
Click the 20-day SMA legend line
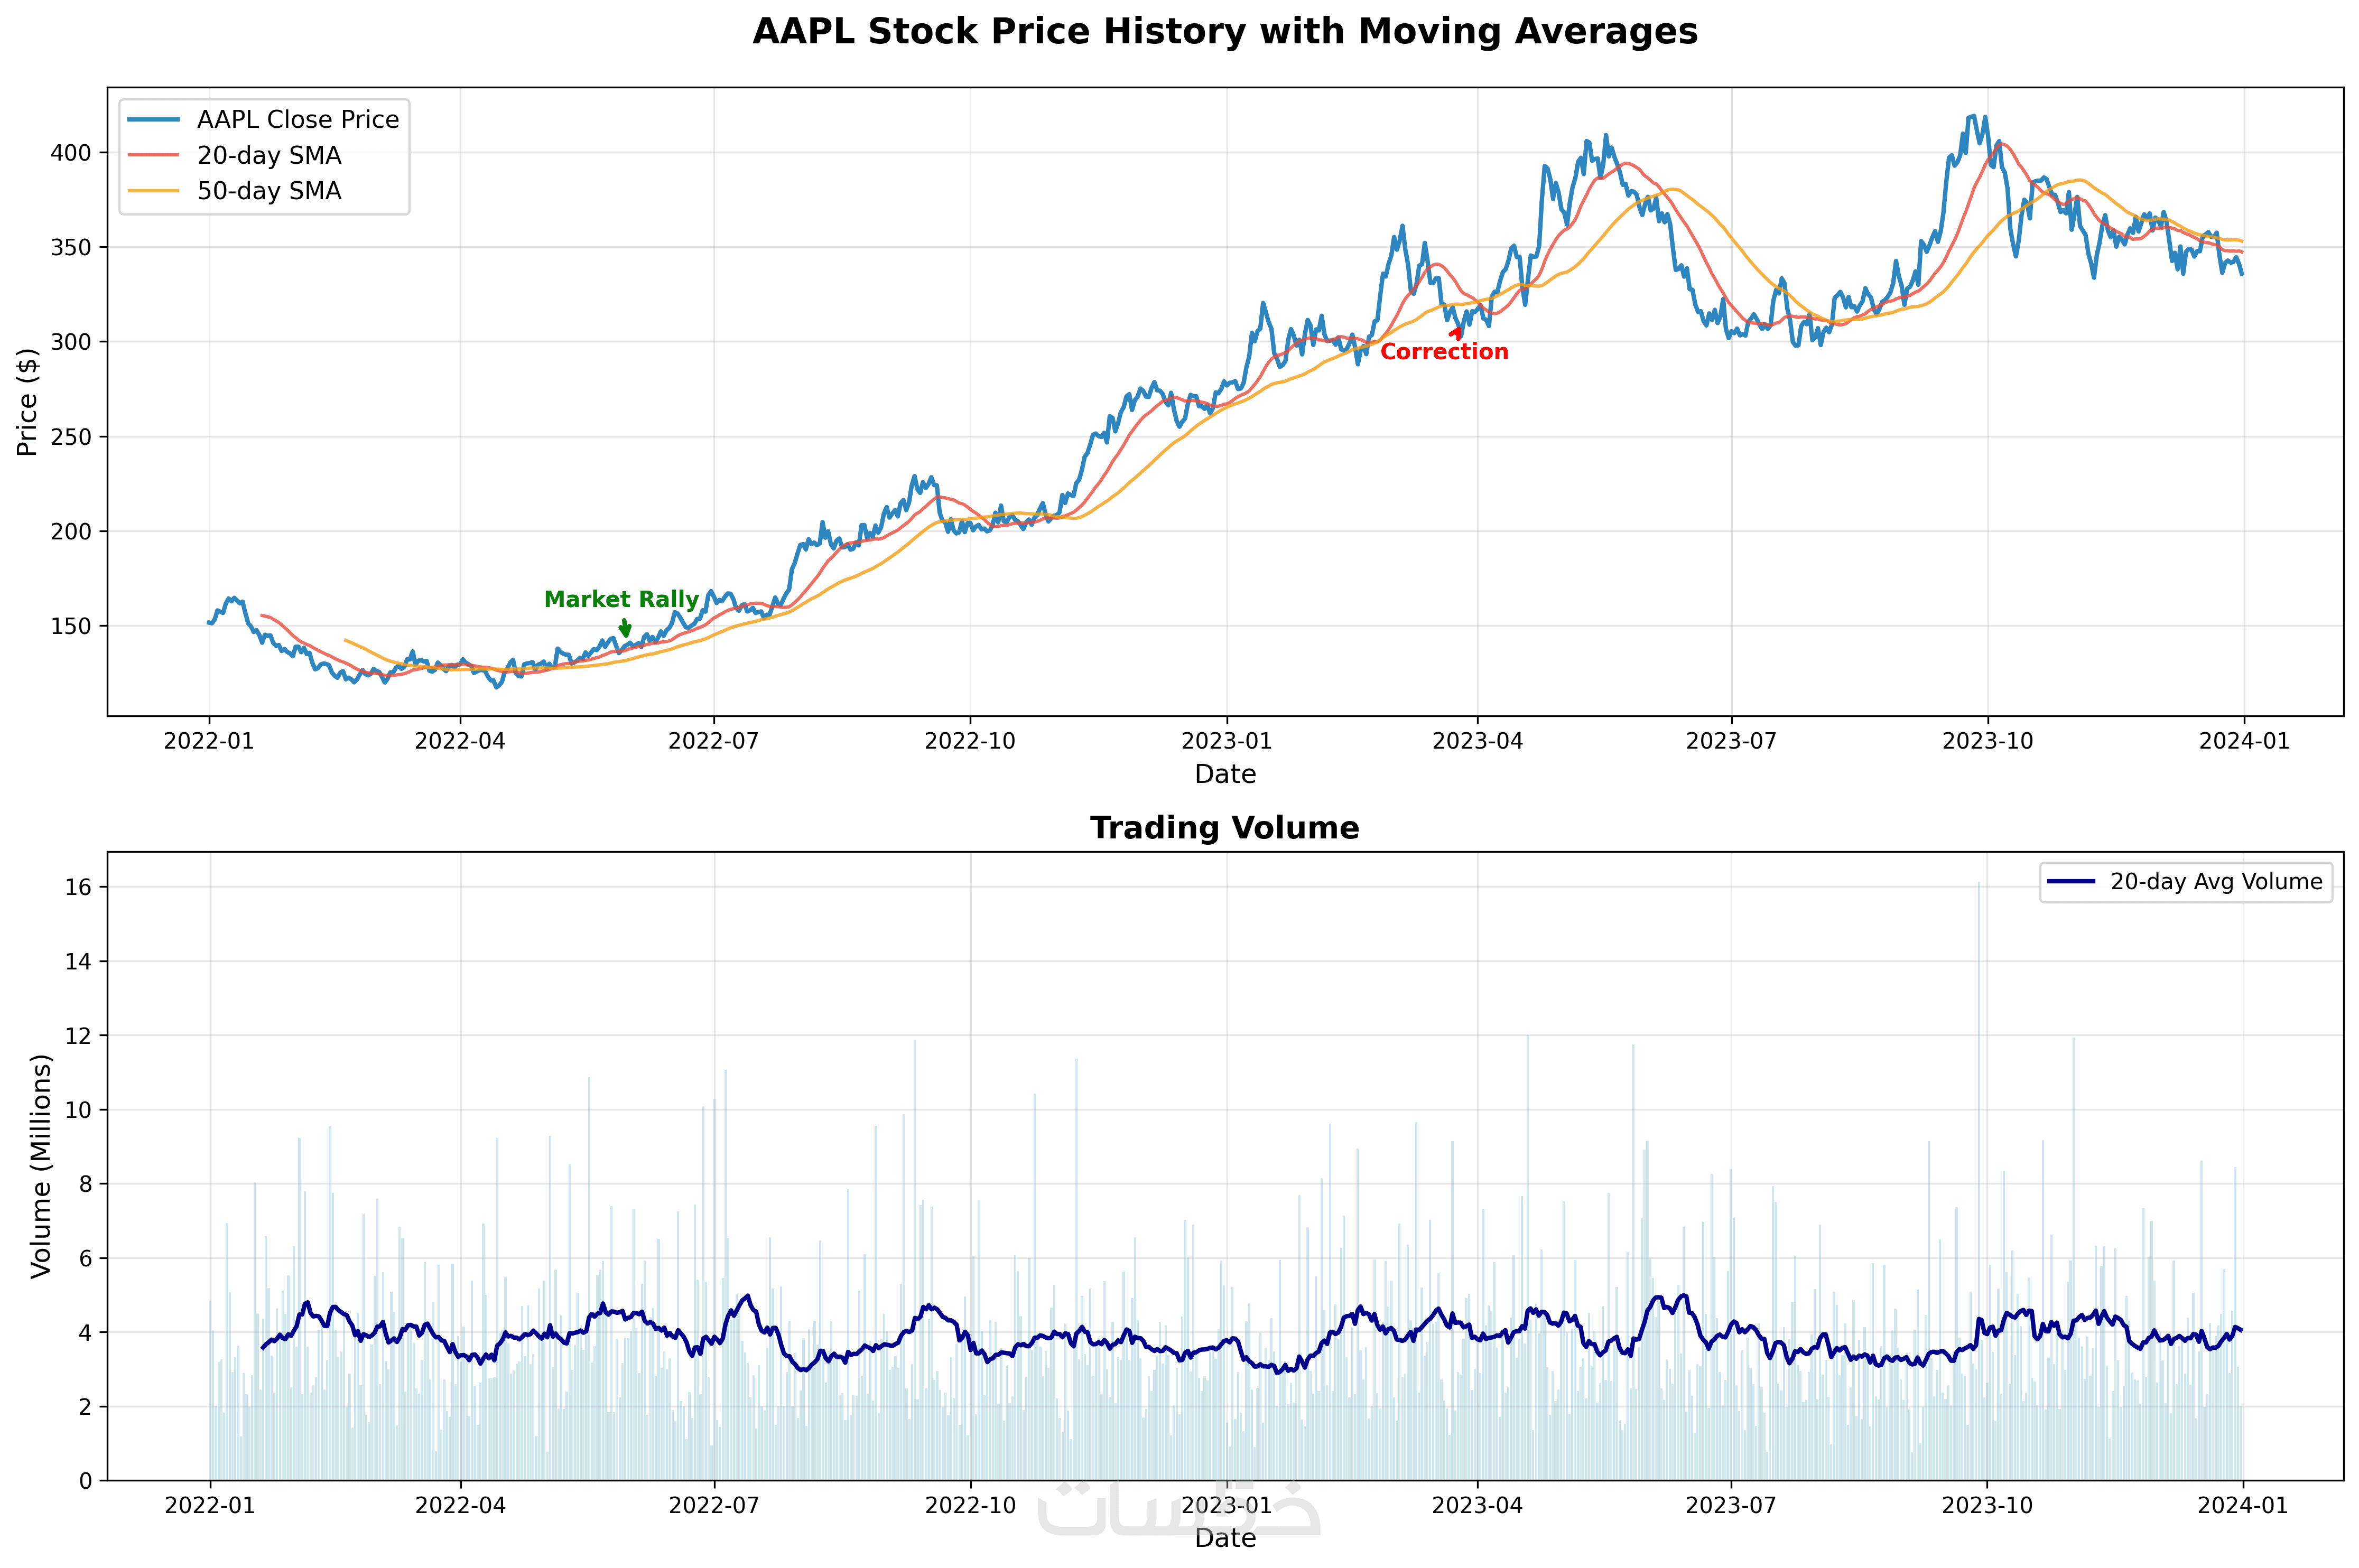coord(154,156)
